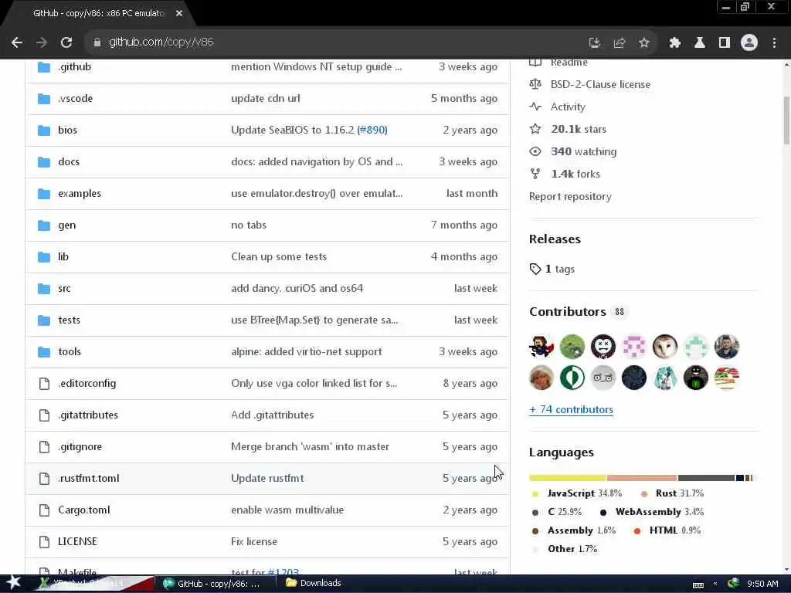791x593 pixels.
Task: Open the 1 tags link
Action: pos(559,269)
